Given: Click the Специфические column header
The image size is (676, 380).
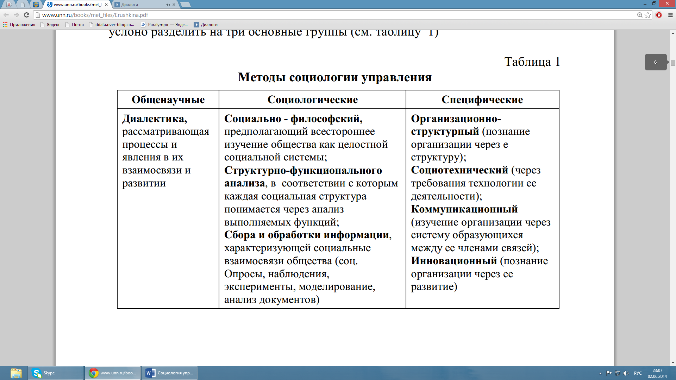Looking at the screenshot, I should click(x=482, y=100).
